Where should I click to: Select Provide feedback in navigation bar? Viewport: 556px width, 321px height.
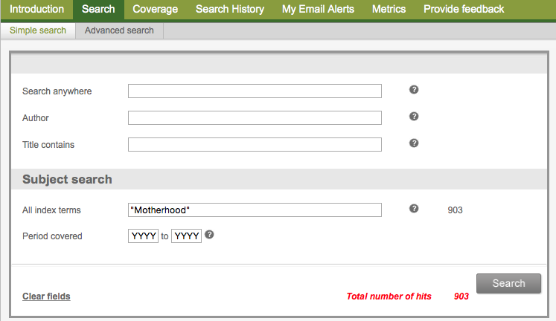click(464, 10)
